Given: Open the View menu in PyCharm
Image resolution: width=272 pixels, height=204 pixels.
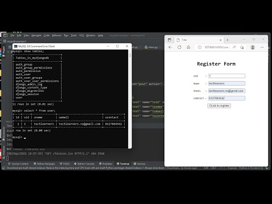Looking at the screenshot, I should pyautogui.click(x=26, y=35).
